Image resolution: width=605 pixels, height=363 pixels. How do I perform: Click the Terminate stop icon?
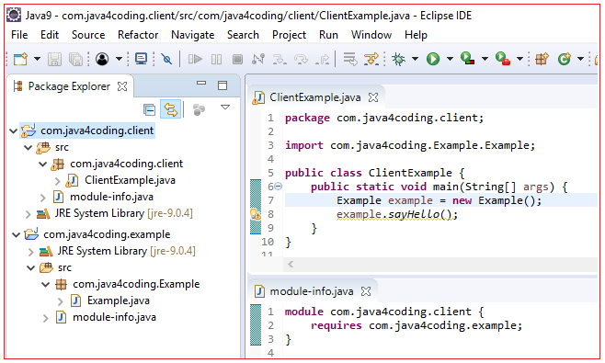[x=237, y=59]
